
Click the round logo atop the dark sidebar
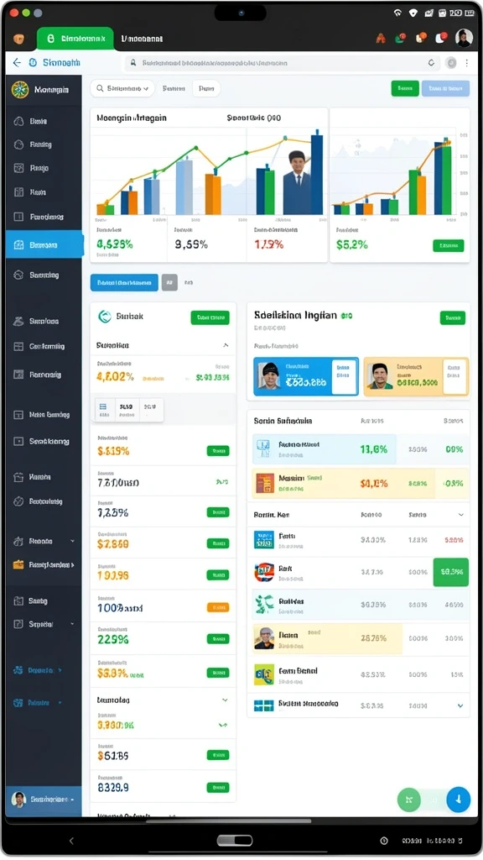[x=20, y=89]
